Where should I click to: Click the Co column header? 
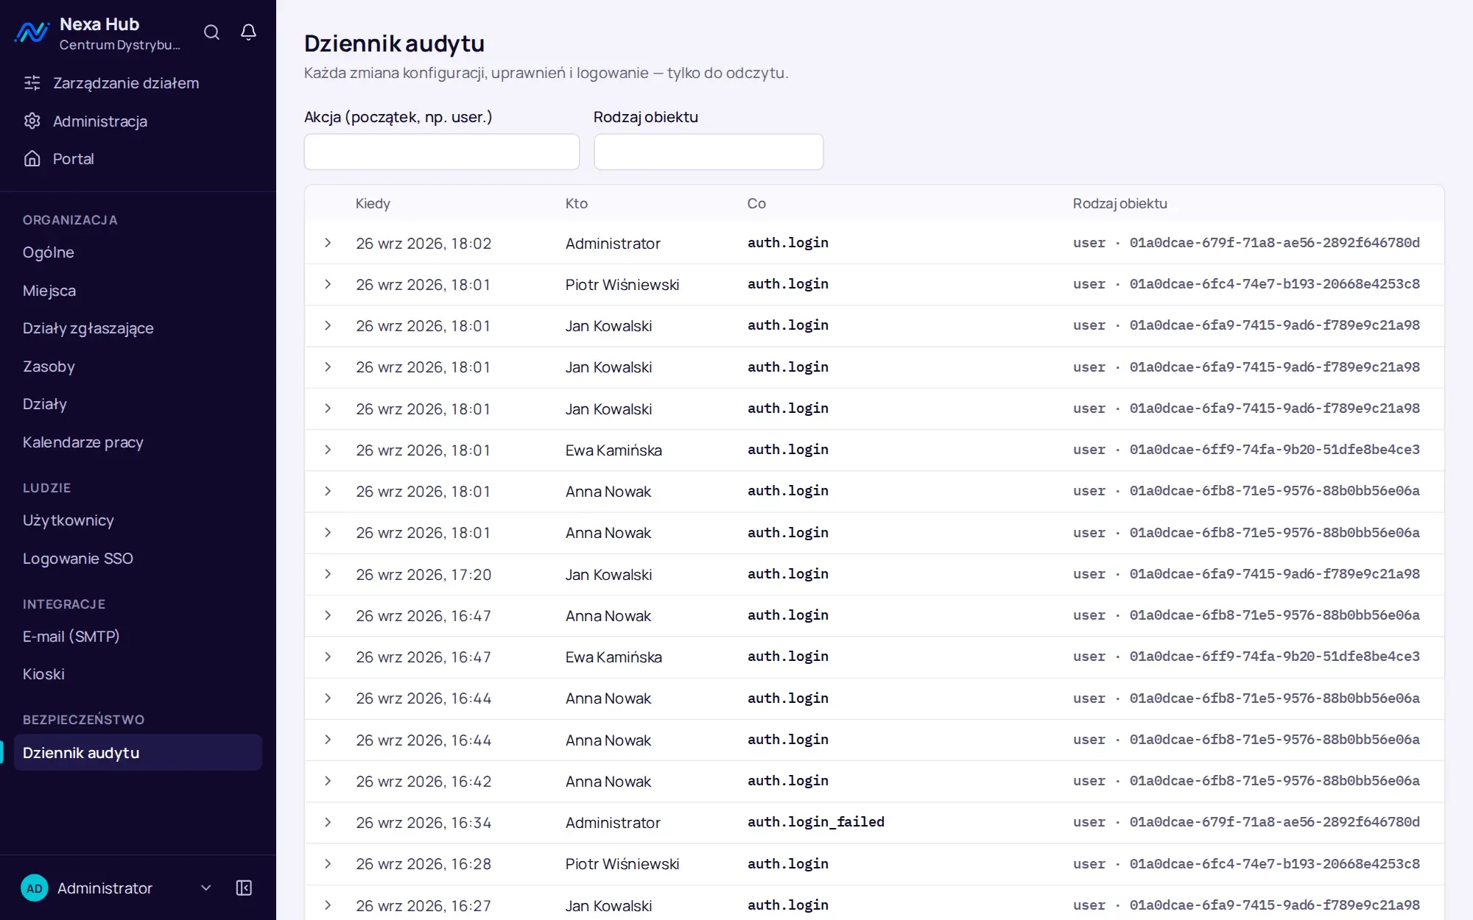pos(756,203)
